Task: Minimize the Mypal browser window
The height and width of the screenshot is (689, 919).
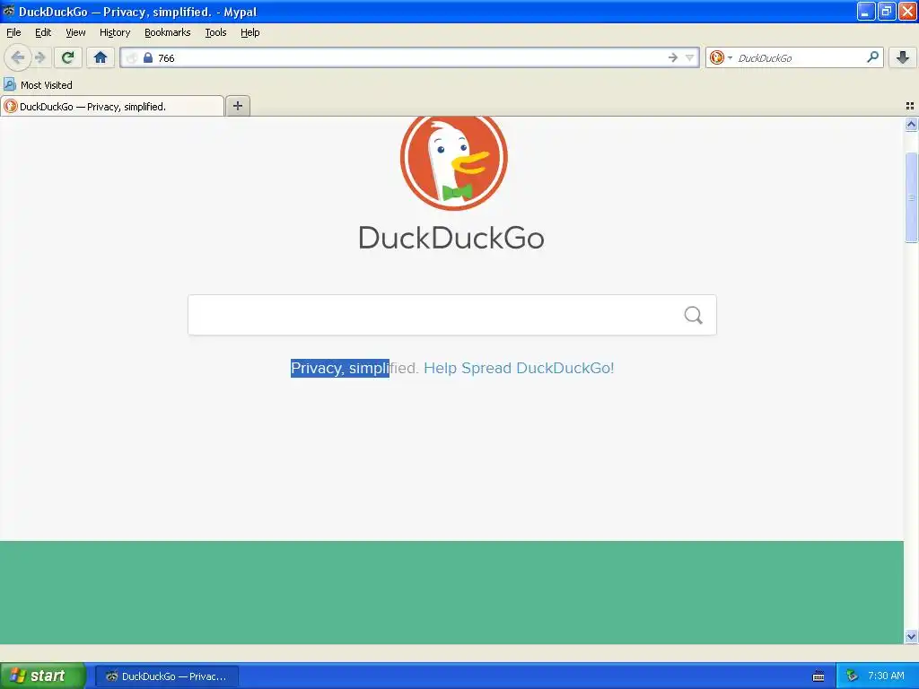Action: coord(866,11)
